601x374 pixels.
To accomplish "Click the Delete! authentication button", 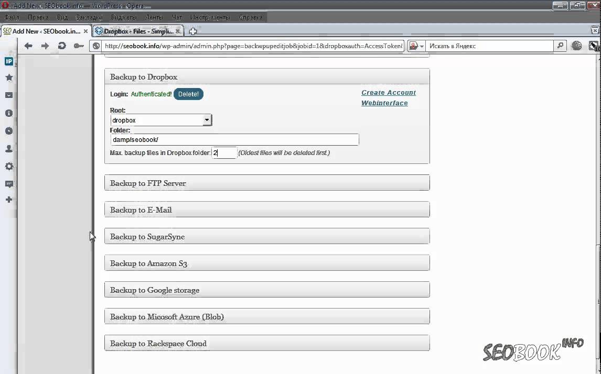I will 188,94.
